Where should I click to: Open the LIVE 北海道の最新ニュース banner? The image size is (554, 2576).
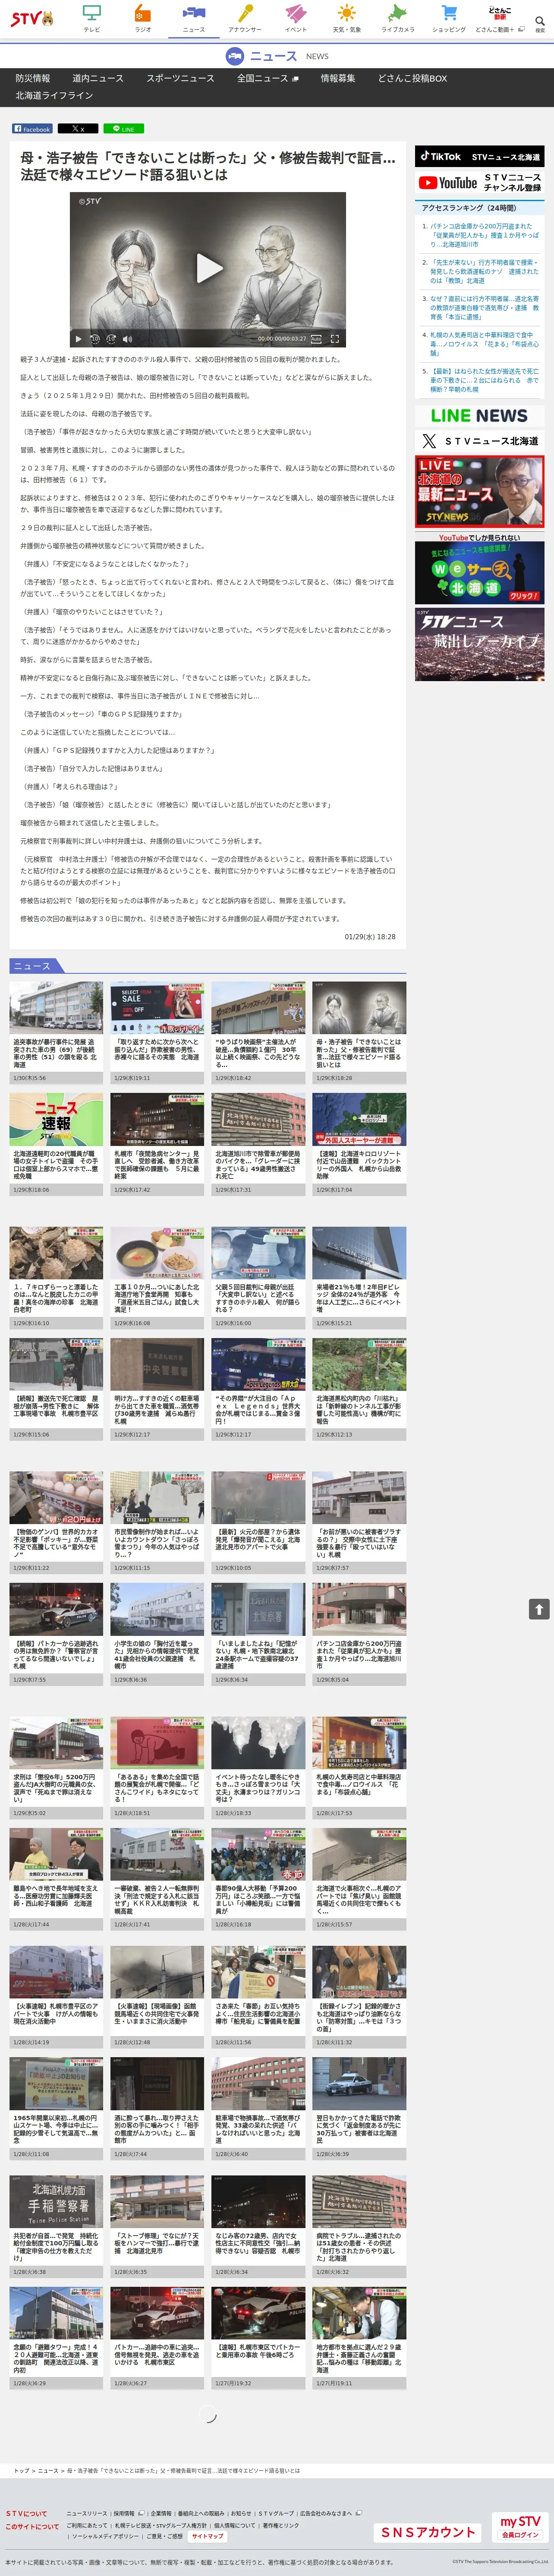(x=480, y=491)
